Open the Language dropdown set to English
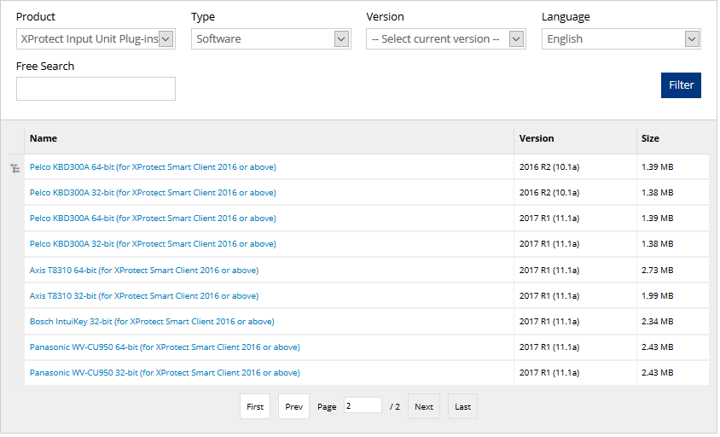This screenshot has width=720, height=437. [x=620, y=39]
